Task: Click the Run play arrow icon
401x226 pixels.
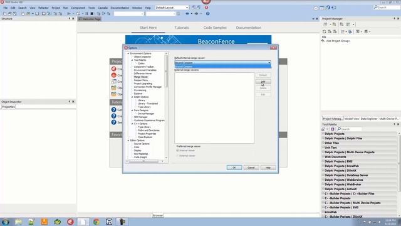Action: (69, 14)
